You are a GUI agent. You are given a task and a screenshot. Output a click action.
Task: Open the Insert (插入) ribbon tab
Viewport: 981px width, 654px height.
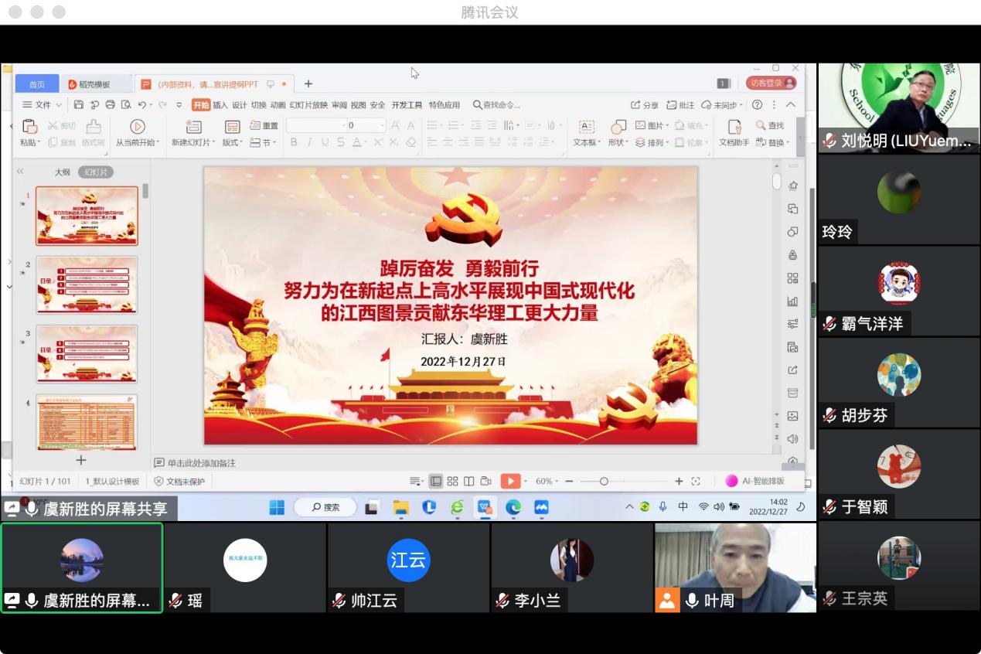220,105
